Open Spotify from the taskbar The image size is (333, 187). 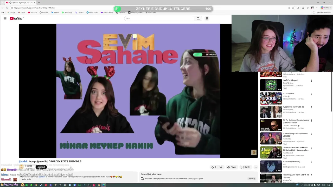tap(27, 185)
